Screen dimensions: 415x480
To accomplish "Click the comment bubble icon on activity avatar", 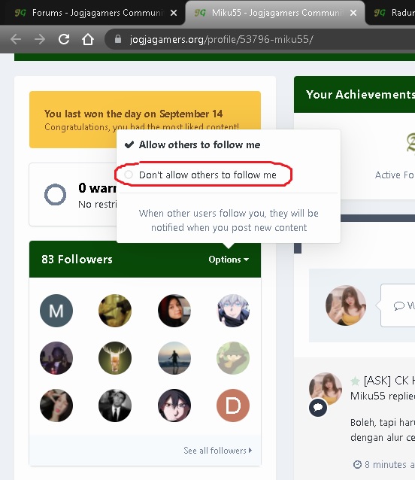I will pos(318,408).
